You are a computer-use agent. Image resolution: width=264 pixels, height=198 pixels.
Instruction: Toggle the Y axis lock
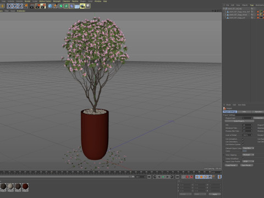pos(15,6)
